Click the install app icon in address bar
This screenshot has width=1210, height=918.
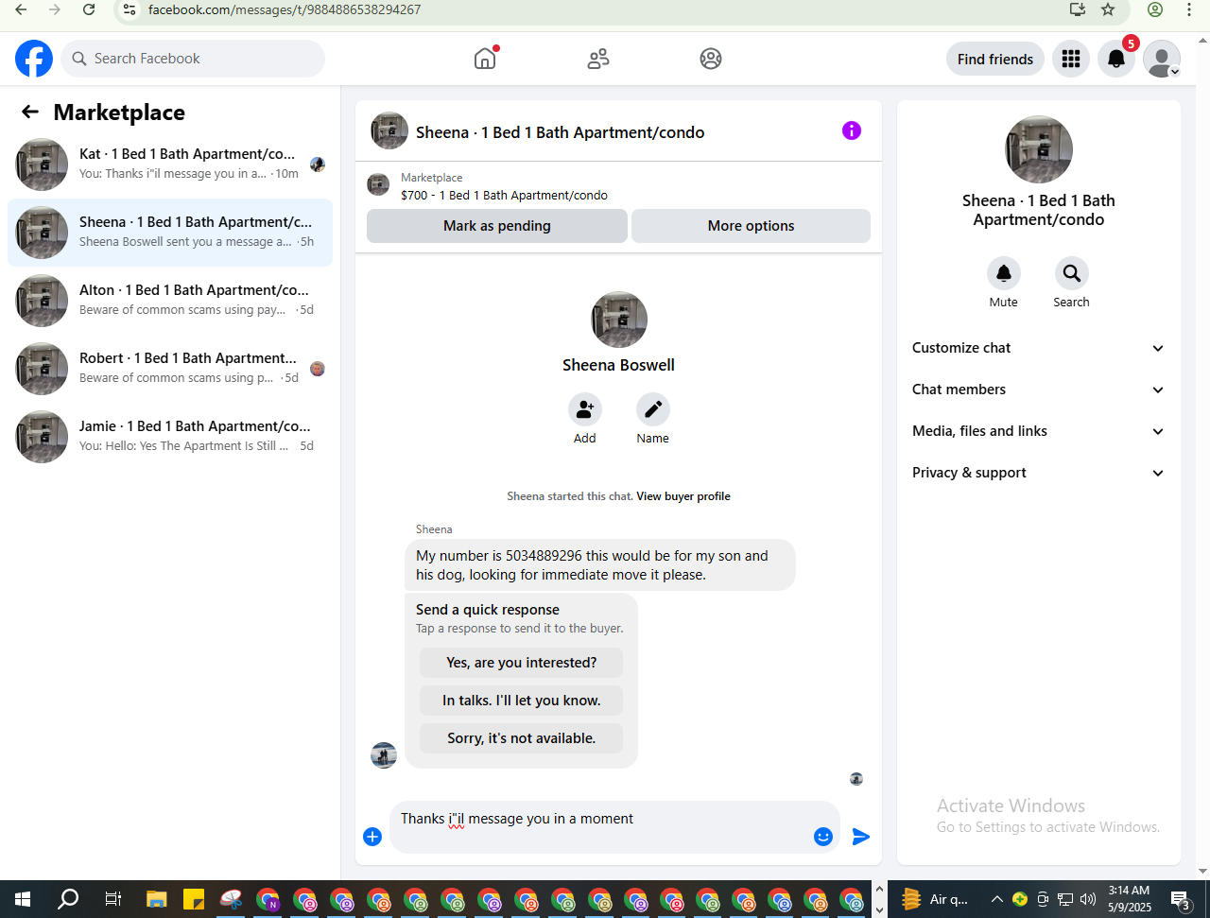click(x=1078, y=9)
